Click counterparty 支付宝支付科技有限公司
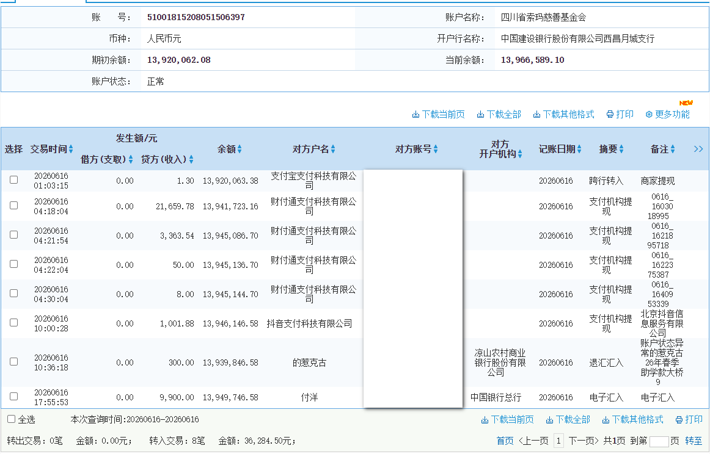710x454 pixels. pos(313,181)
